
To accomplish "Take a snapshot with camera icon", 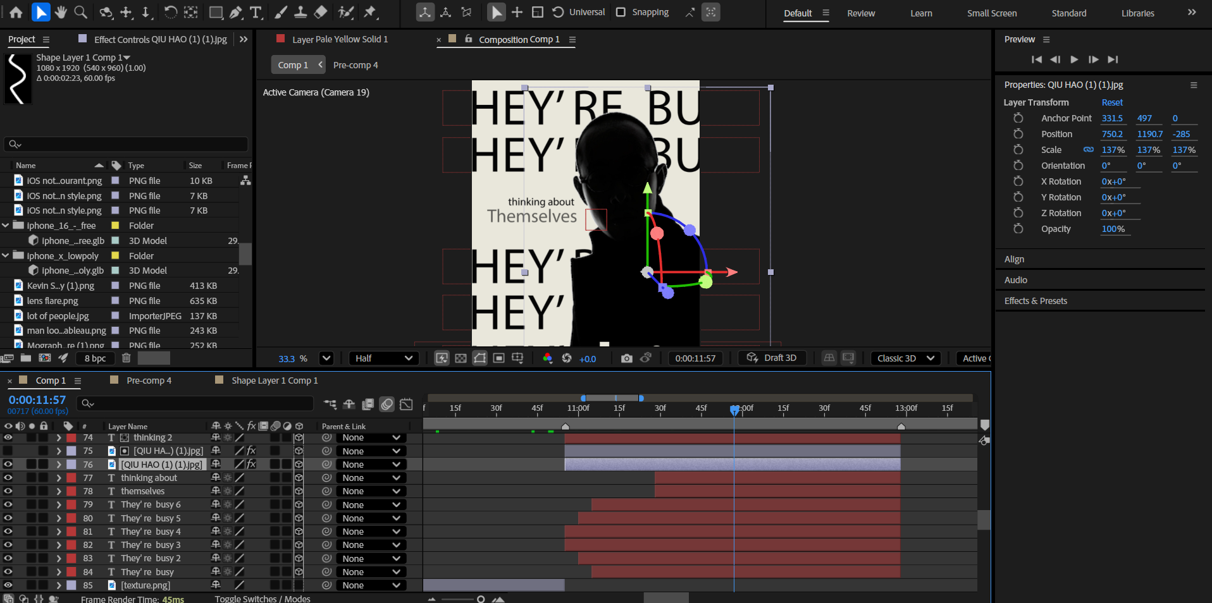I will tap(626, 358).
